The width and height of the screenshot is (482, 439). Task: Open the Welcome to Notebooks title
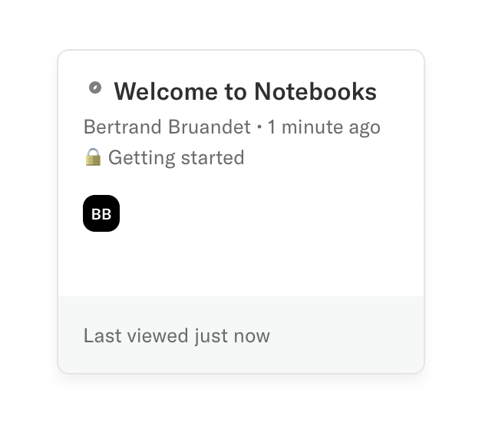click(245, 92)
